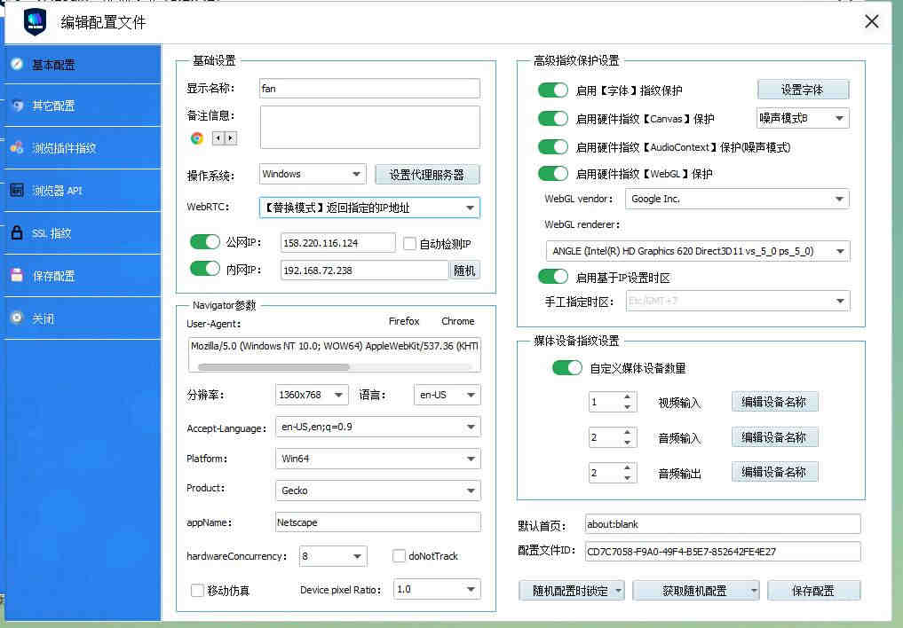Click the 音频输出 count spinner
The image size is (903, 628).
[612, 473]
